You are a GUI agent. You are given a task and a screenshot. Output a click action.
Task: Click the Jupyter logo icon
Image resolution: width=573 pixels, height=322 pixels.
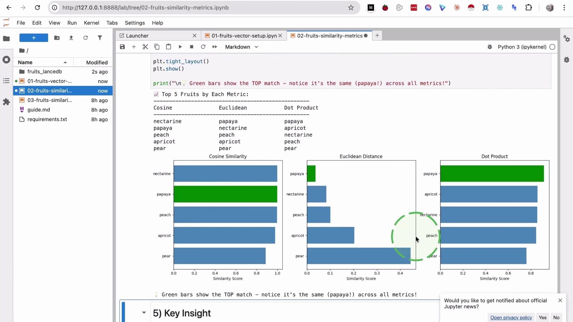tap(6, 23)
